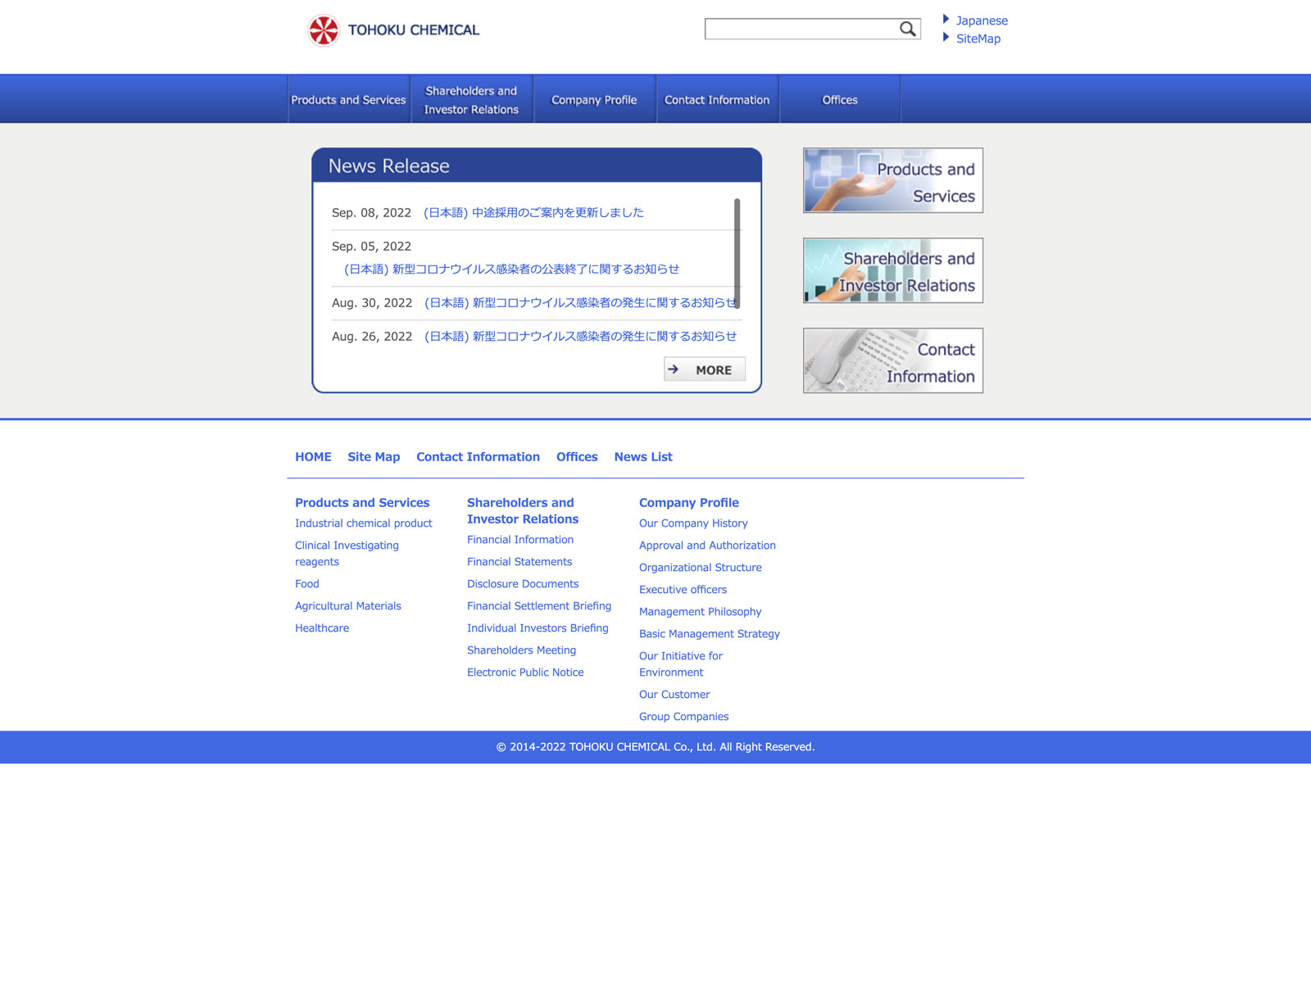Viewport: 1311px width, 983px height.
Task: Open Shareholders and Investor Relations nav menu
Action: tap(471, 100)
